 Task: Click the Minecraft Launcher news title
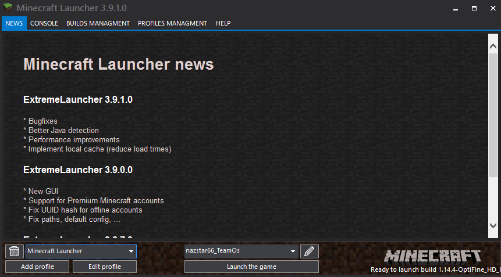(x=119, y=64)
